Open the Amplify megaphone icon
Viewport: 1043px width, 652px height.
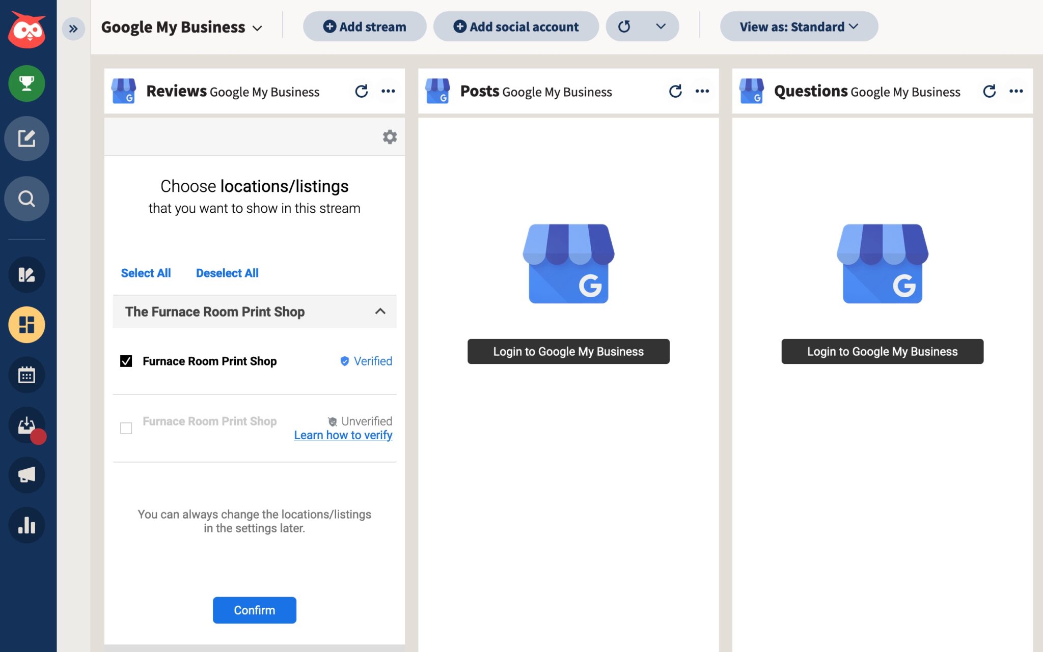pyautogui.click(x=26, y=475)
